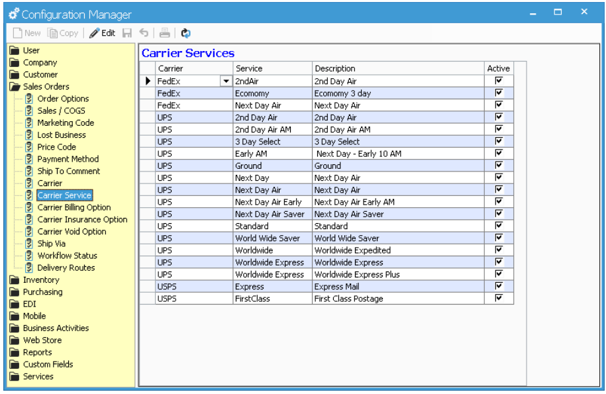This screenshot has height=394, width=606.
Task: Toggle Active checkbox for Worldwide Express Plus
Action: (499, 273)
